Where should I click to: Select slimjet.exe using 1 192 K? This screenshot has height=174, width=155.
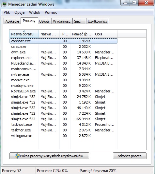tap(63, 102)
